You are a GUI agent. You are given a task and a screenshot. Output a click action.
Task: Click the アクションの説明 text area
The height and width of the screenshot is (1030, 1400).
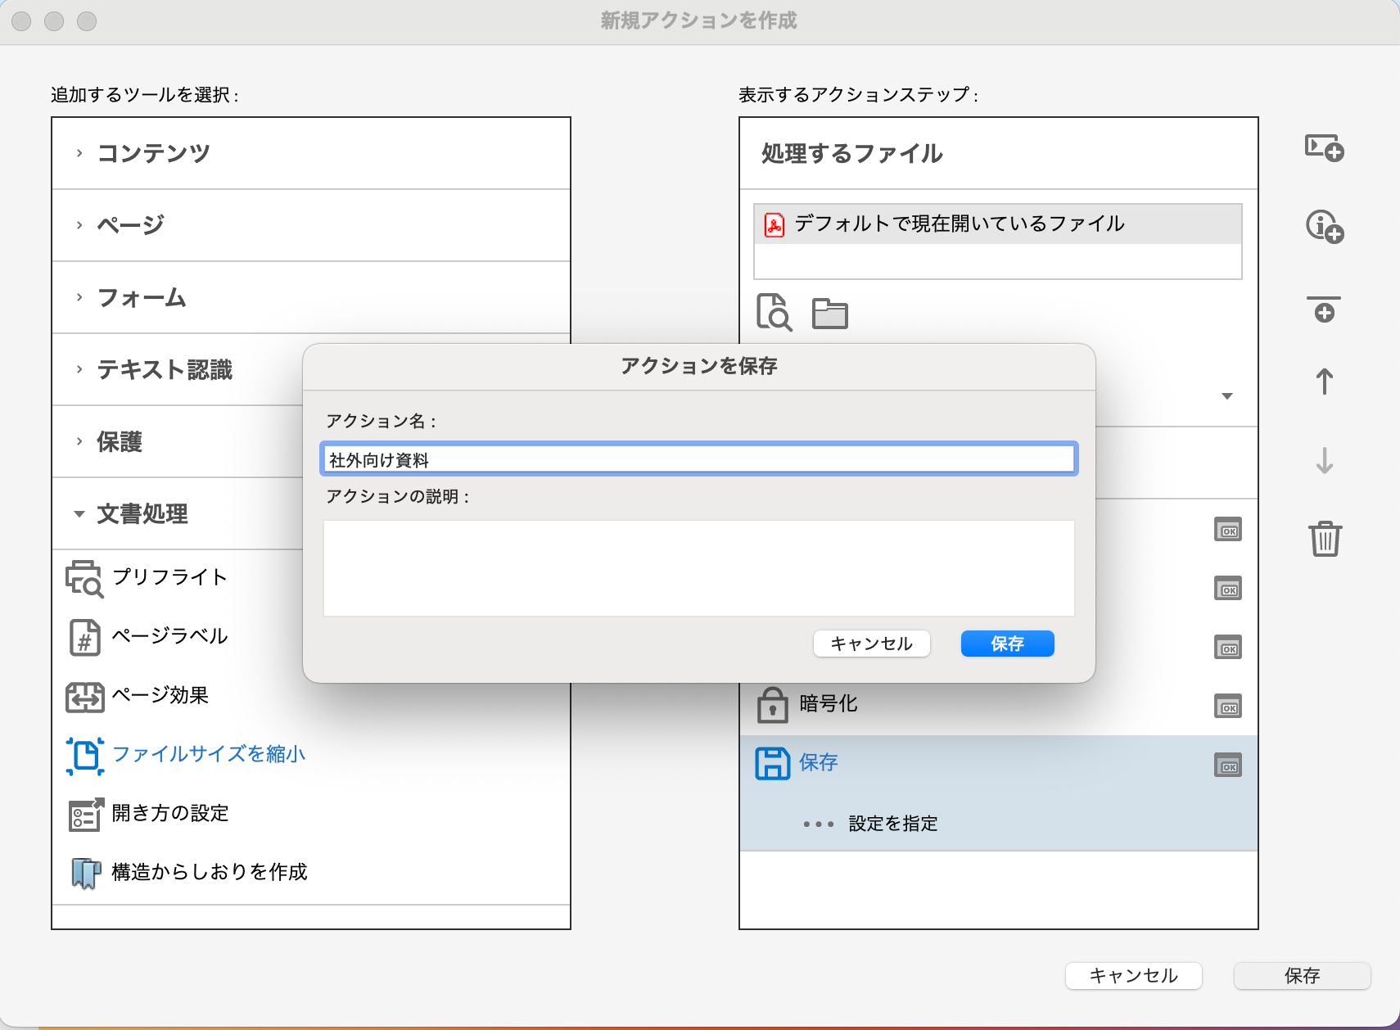coord(698,567)
